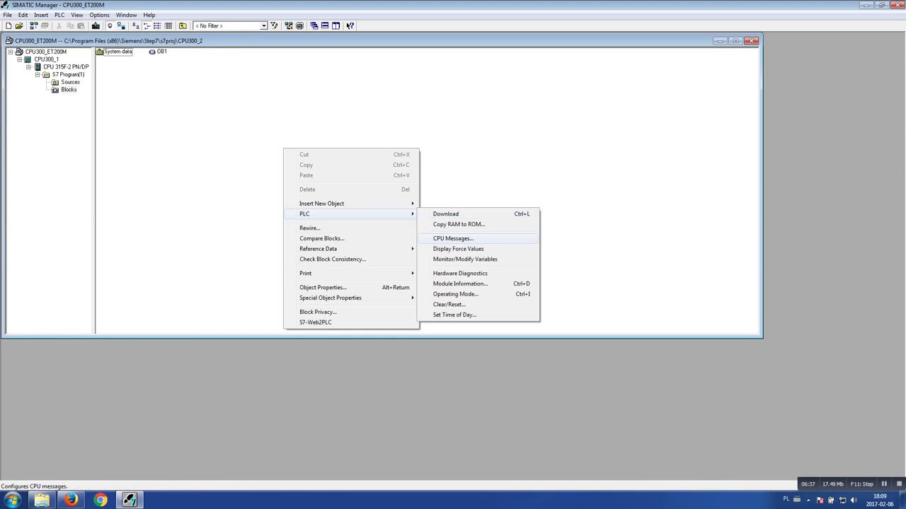The height and width of the screenshot is (509, 906).
Task: Click the Open Project toolbar icon
Action: tap(19, 25)
